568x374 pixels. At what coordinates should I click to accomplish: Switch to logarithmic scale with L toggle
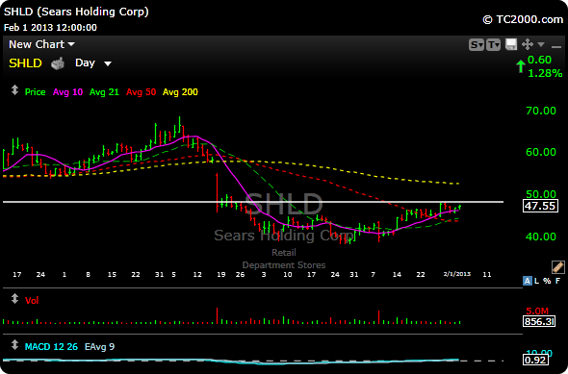pyautogui.click(x=536, y=281)
